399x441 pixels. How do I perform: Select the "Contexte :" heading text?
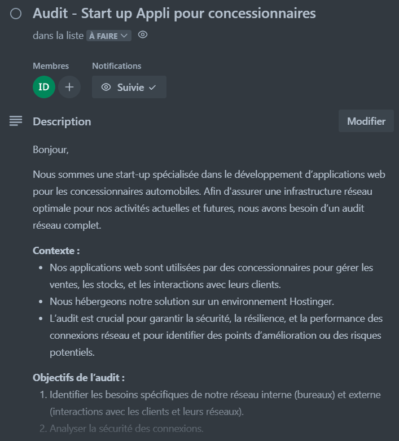click(56, 251)
